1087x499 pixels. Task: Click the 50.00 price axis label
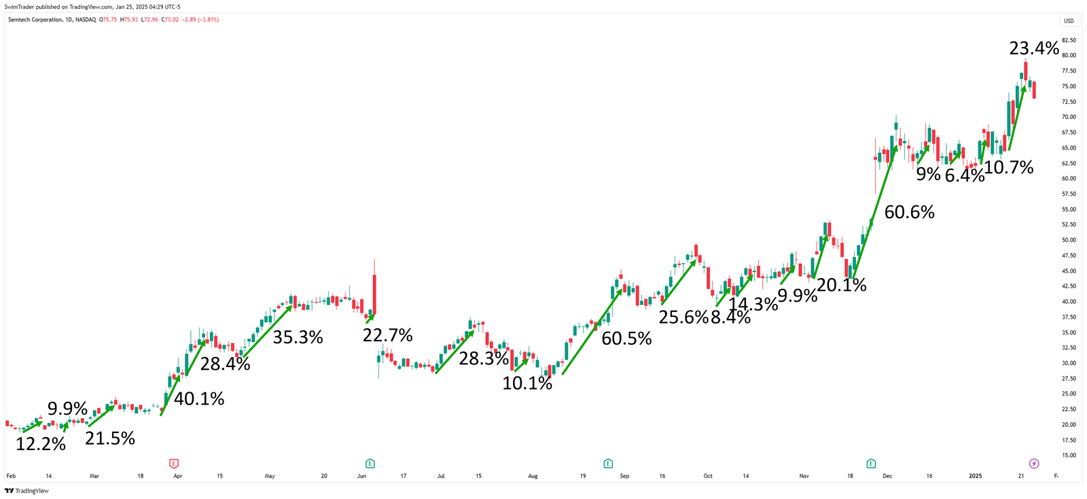1069,240
